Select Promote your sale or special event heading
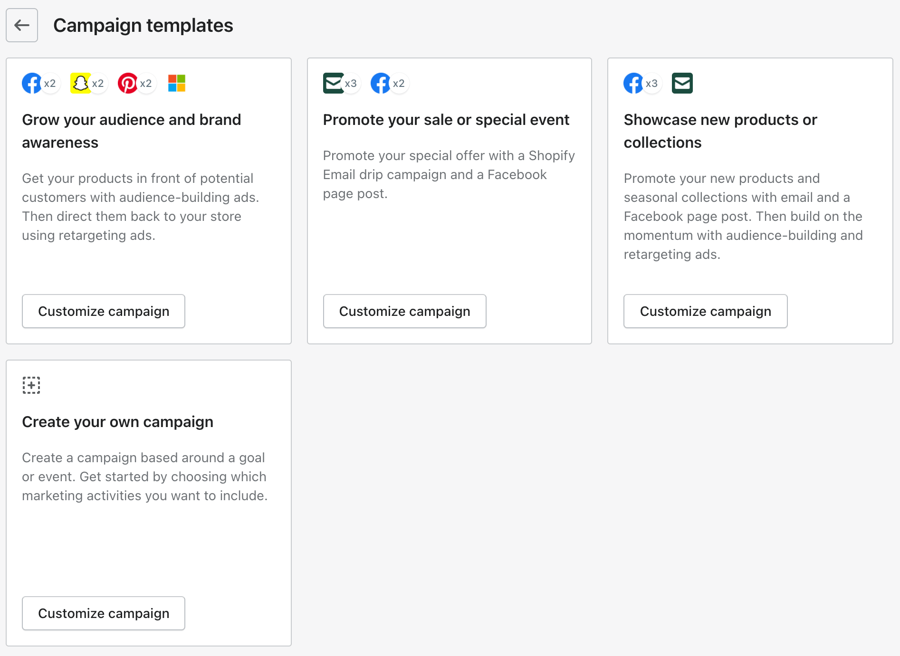 click(446, 120)
